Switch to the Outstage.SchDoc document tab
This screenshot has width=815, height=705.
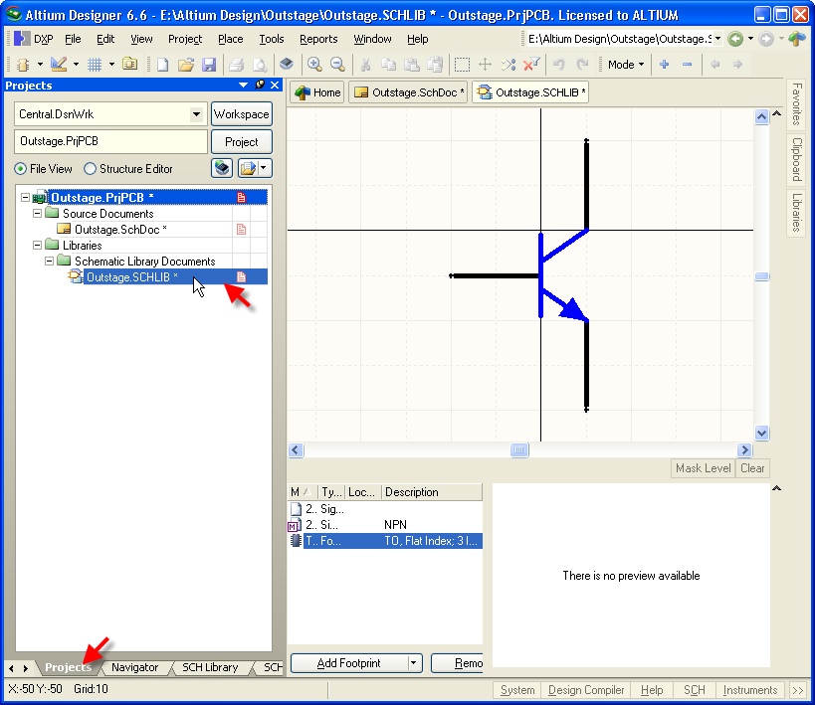point(409,92)
